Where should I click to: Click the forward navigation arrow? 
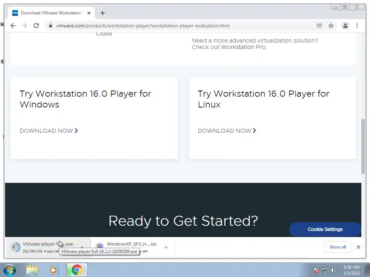tap(25, 26)
